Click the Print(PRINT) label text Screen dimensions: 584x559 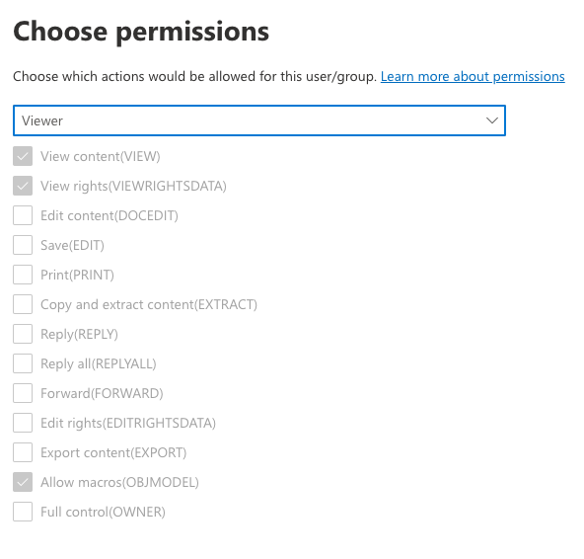(x=78, y=275)
